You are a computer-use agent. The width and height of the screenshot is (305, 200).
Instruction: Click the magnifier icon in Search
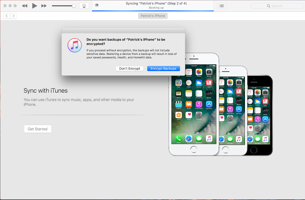point(268,6)
